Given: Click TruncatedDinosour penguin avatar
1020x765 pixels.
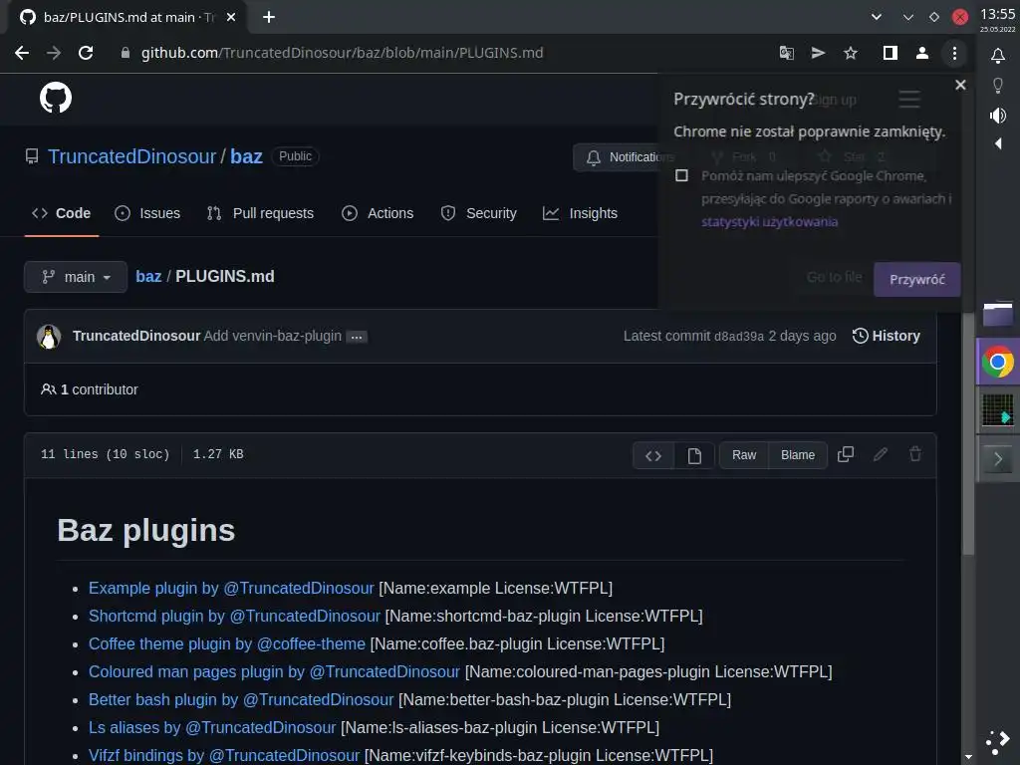Looking at the screenshot, I should pos(49,337).
